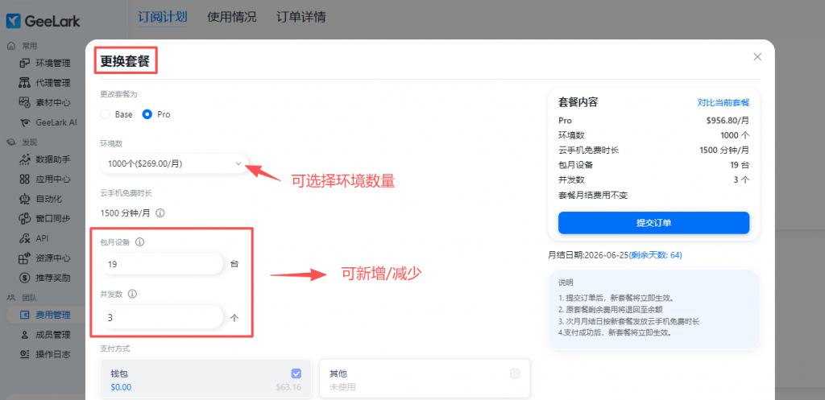Viewport: 825px width, 400px height.
Task: Click the 自动化 robot icon
Action: [25, 200]
